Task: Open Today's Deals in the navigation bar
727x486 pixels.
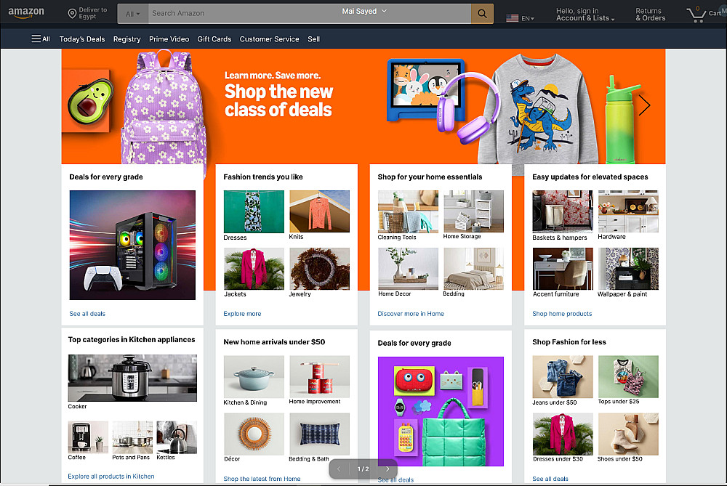Action: (x=82, y=39)
